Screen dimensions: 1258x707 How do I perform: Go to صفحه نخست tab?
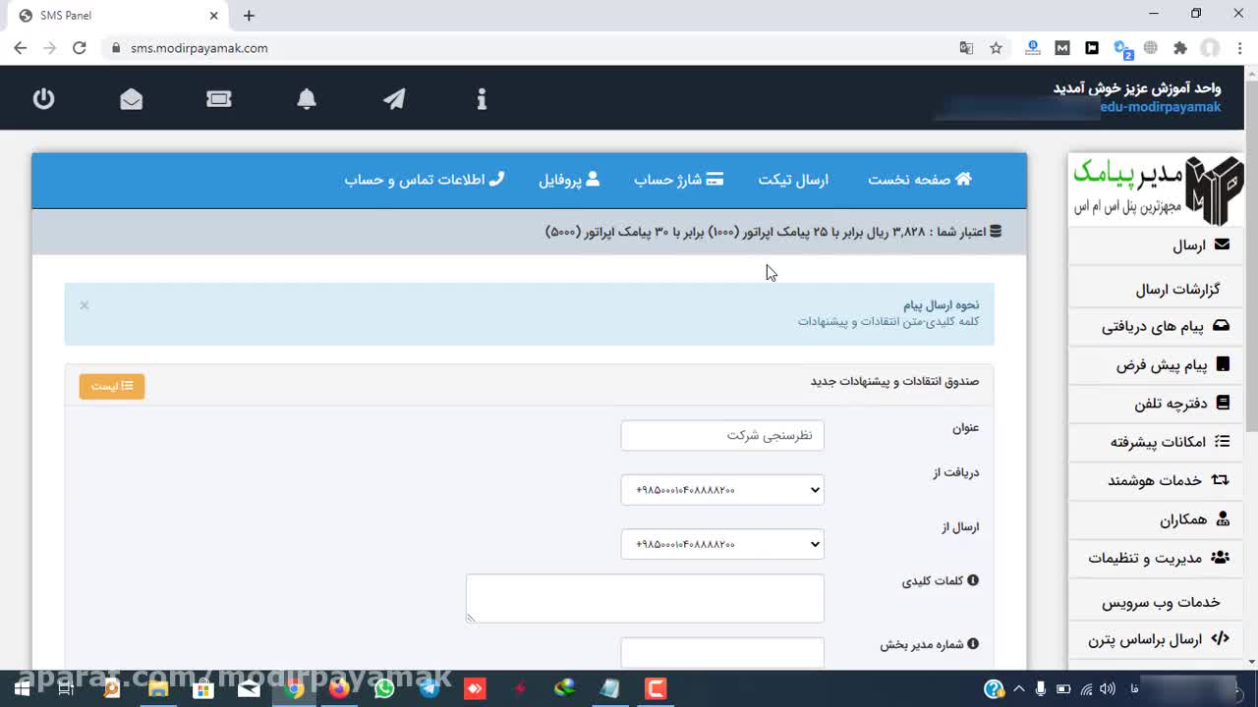click(919, 180)
